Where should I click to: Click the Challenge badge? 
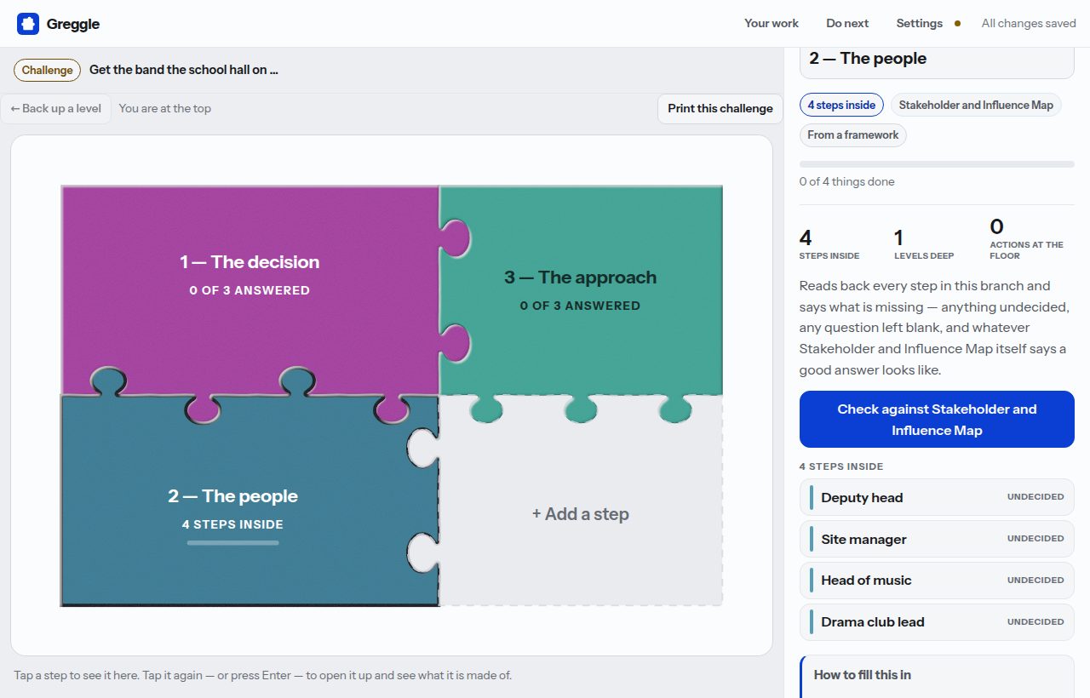coord(48,70)
